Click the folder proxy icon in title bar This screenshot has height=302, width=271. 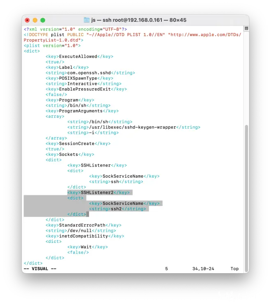87,20
